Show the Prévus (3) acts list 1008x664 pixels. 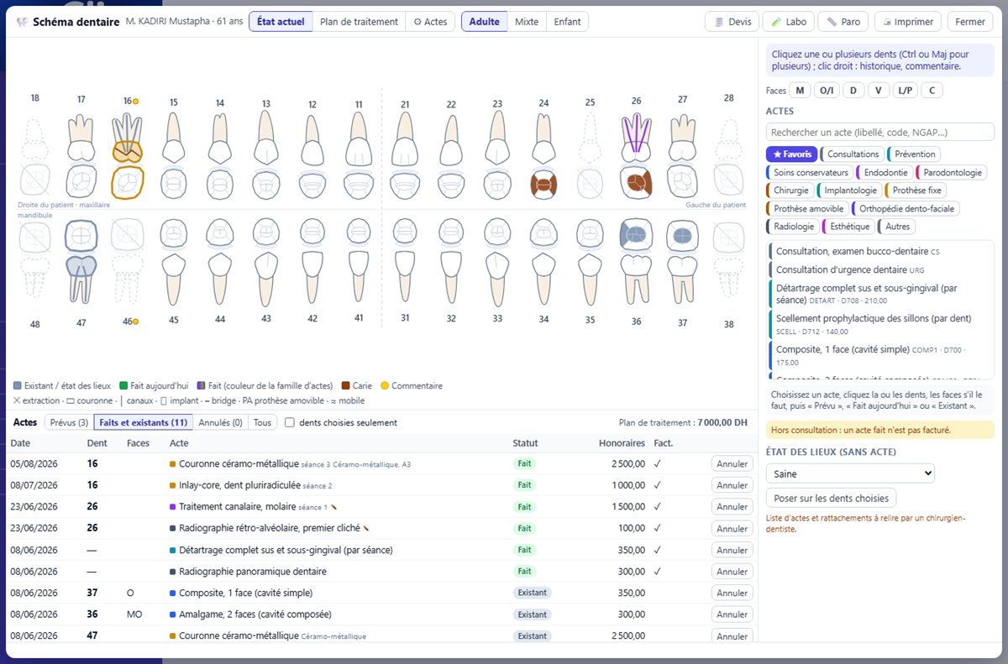tap(69, 423)
